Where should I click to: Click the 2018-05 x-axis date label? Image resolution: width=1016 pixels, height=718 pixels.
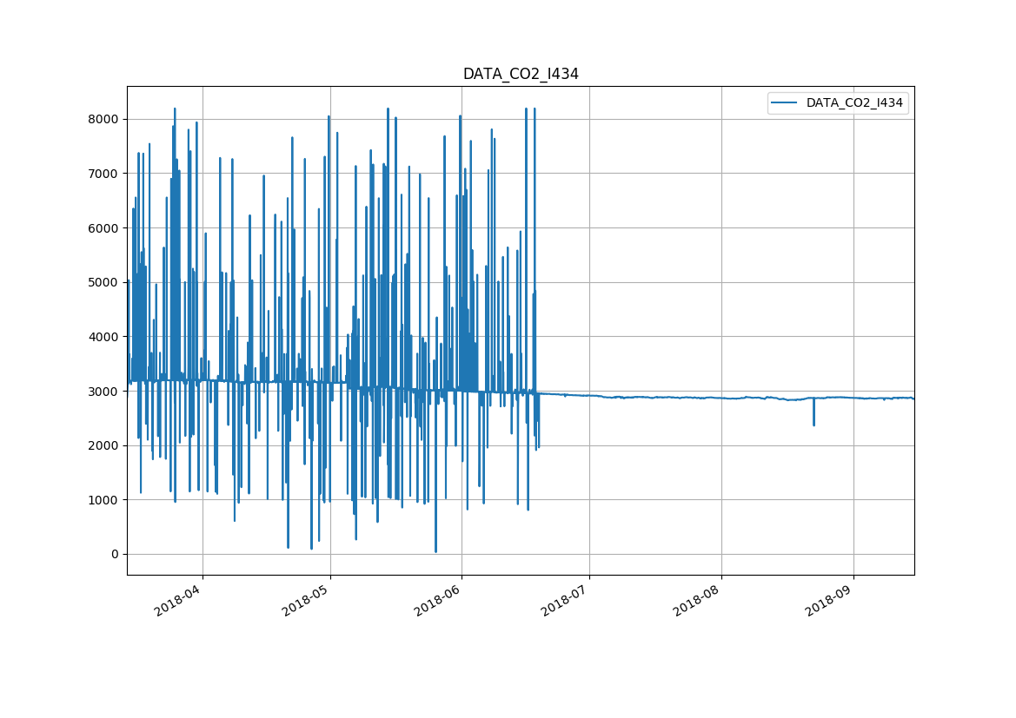pos(308,600)
